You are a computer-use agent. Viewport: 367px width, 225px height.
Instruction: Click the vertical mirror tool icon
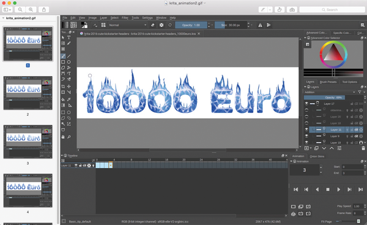(x=269, y=25)
